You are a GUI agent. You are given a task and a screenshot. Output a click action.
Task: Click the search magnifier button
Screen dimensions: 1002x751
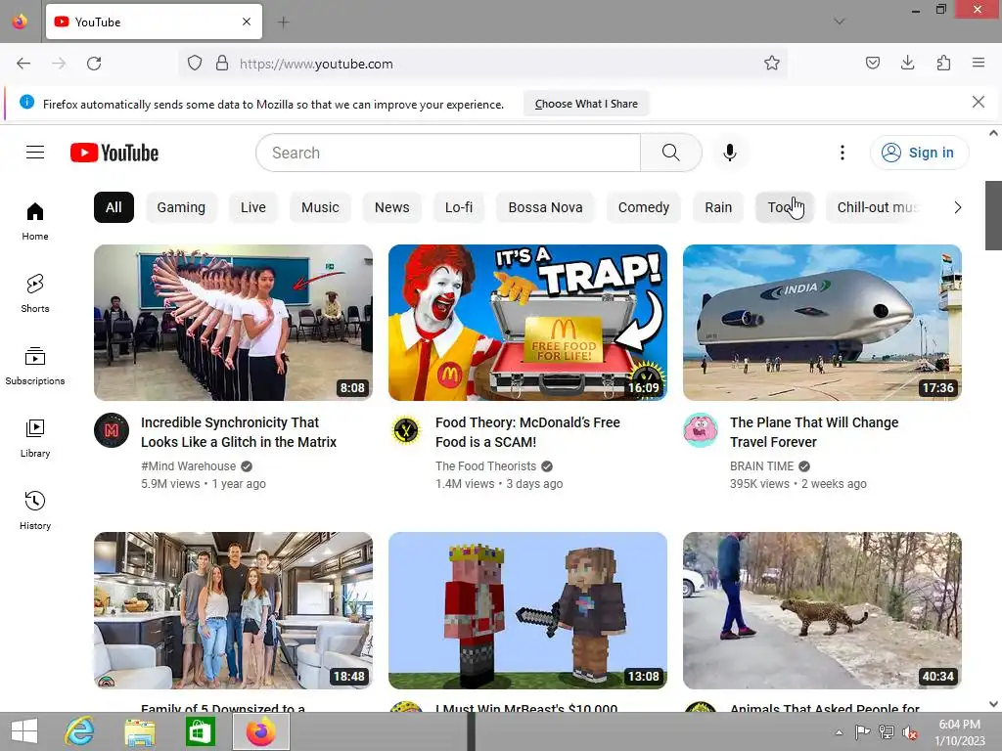pyautogui.click(x=671, y=153)
